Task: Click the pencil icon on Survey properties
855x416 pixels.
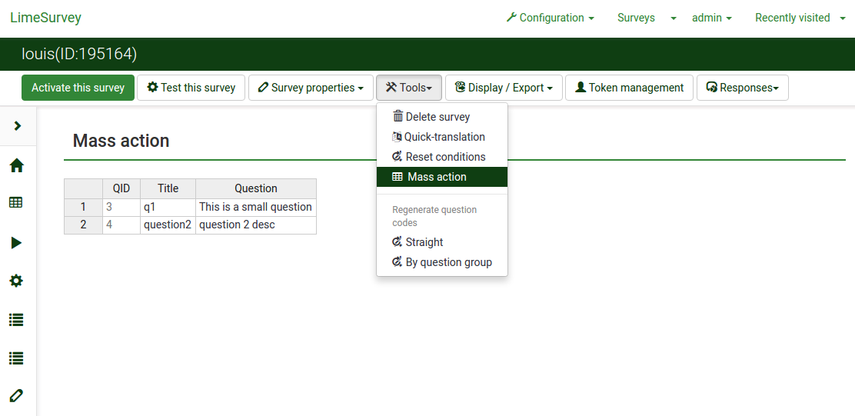Action: [264, 87]
